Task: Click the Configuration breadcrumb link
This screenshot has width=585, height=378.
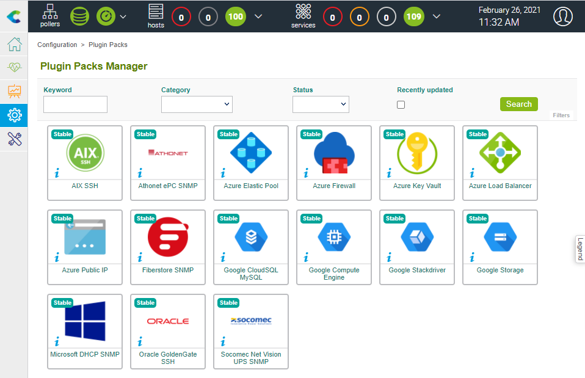Action: pos(57,45)
